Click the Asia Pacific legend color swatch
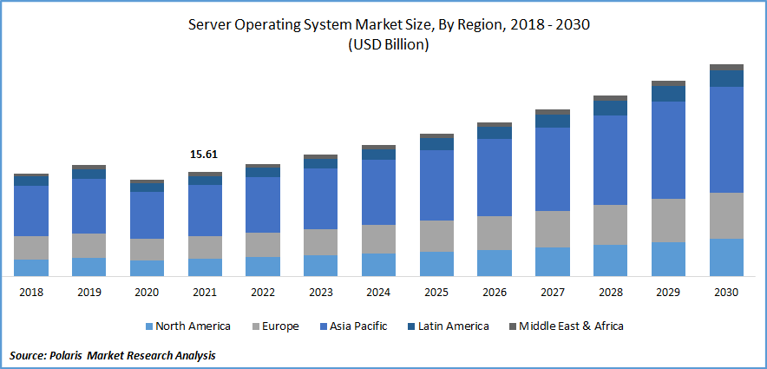The width and height of the screenshot is (767, 369). tap(323, 326)
